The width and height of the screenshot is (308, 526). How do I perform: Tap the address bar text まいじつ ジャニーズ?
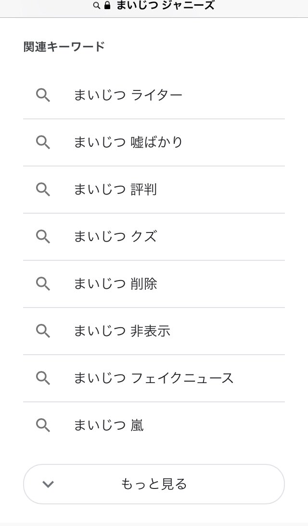tap(165, 6)
